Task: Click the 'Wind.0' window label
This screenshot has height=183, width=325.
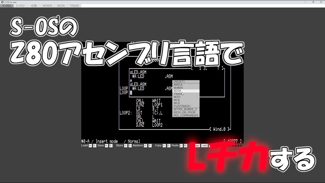Action: [219, 129]
